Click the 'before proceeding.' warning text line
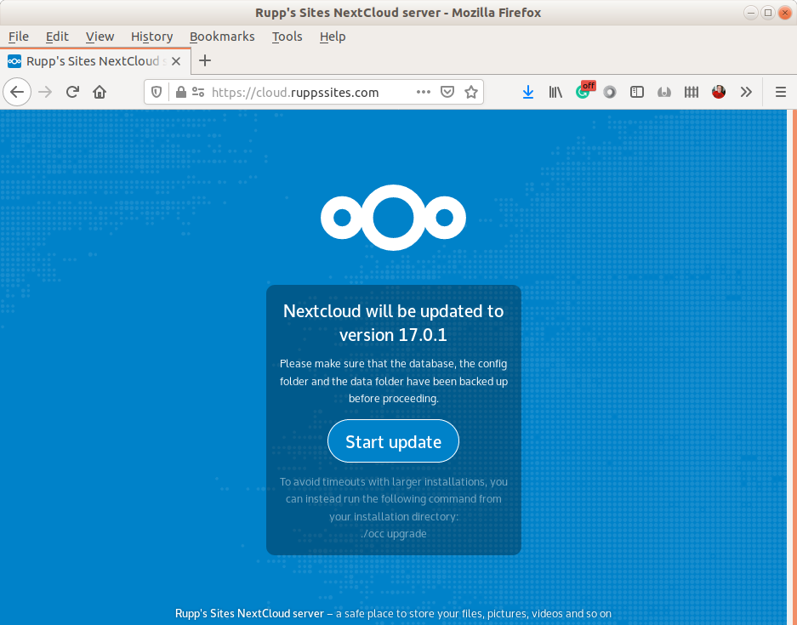This screenshot has height=625, width=797. click(394, 398)
